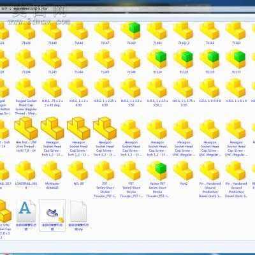Select the LGHSSR4AL part file icon

tap(26, 171)
